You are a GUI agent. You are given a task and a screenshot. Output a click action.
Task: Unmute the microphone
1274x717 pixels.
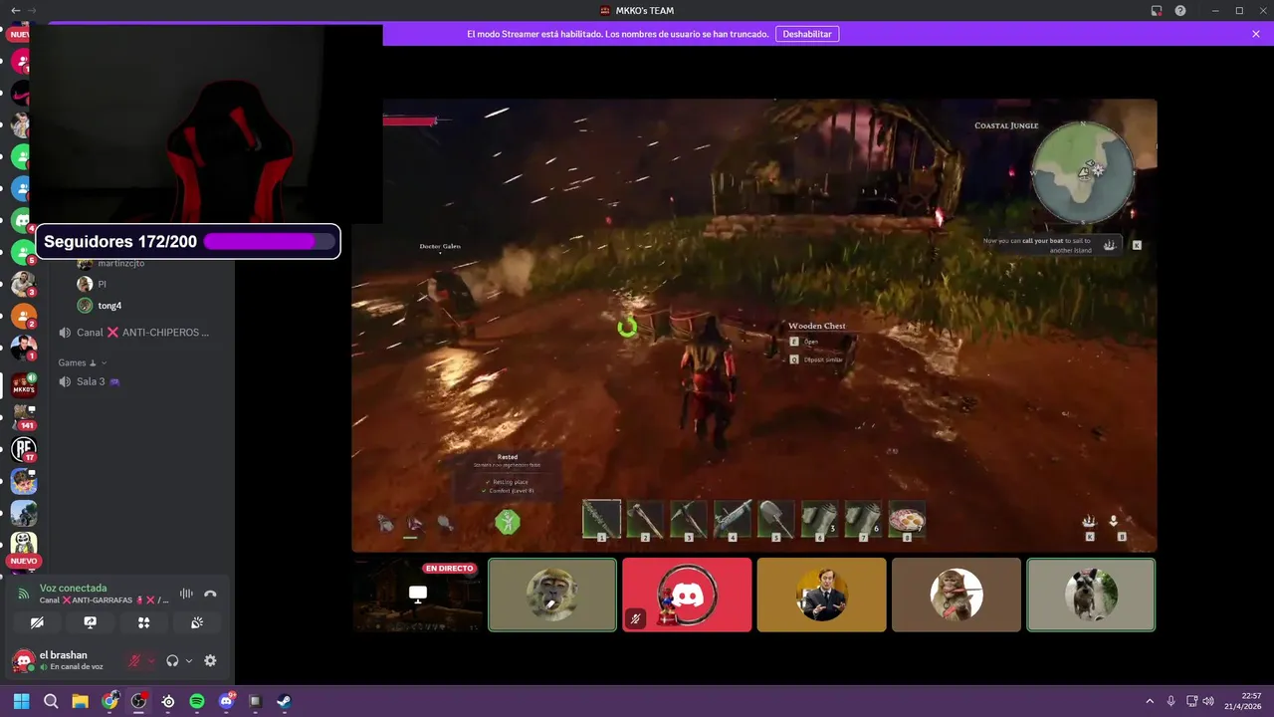click(x=134, y=660)
